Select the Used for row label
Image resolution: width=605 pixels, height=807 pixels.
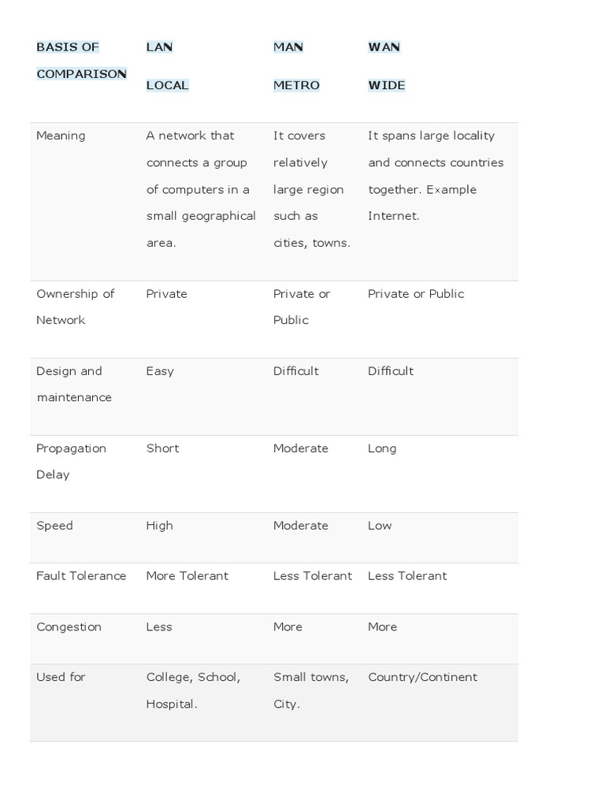pos(61,677)
